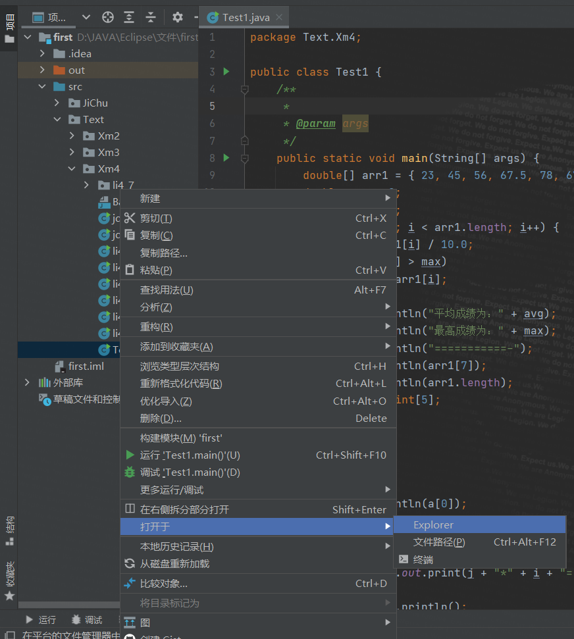
Task: Choose 删除(D)... menu entry
Action: tap(258, 418)
